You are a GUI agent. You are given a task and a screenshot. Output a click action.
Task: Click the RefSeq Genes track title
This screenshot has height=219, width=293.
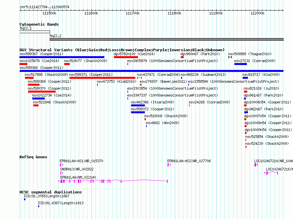click(x=34, y=157)
